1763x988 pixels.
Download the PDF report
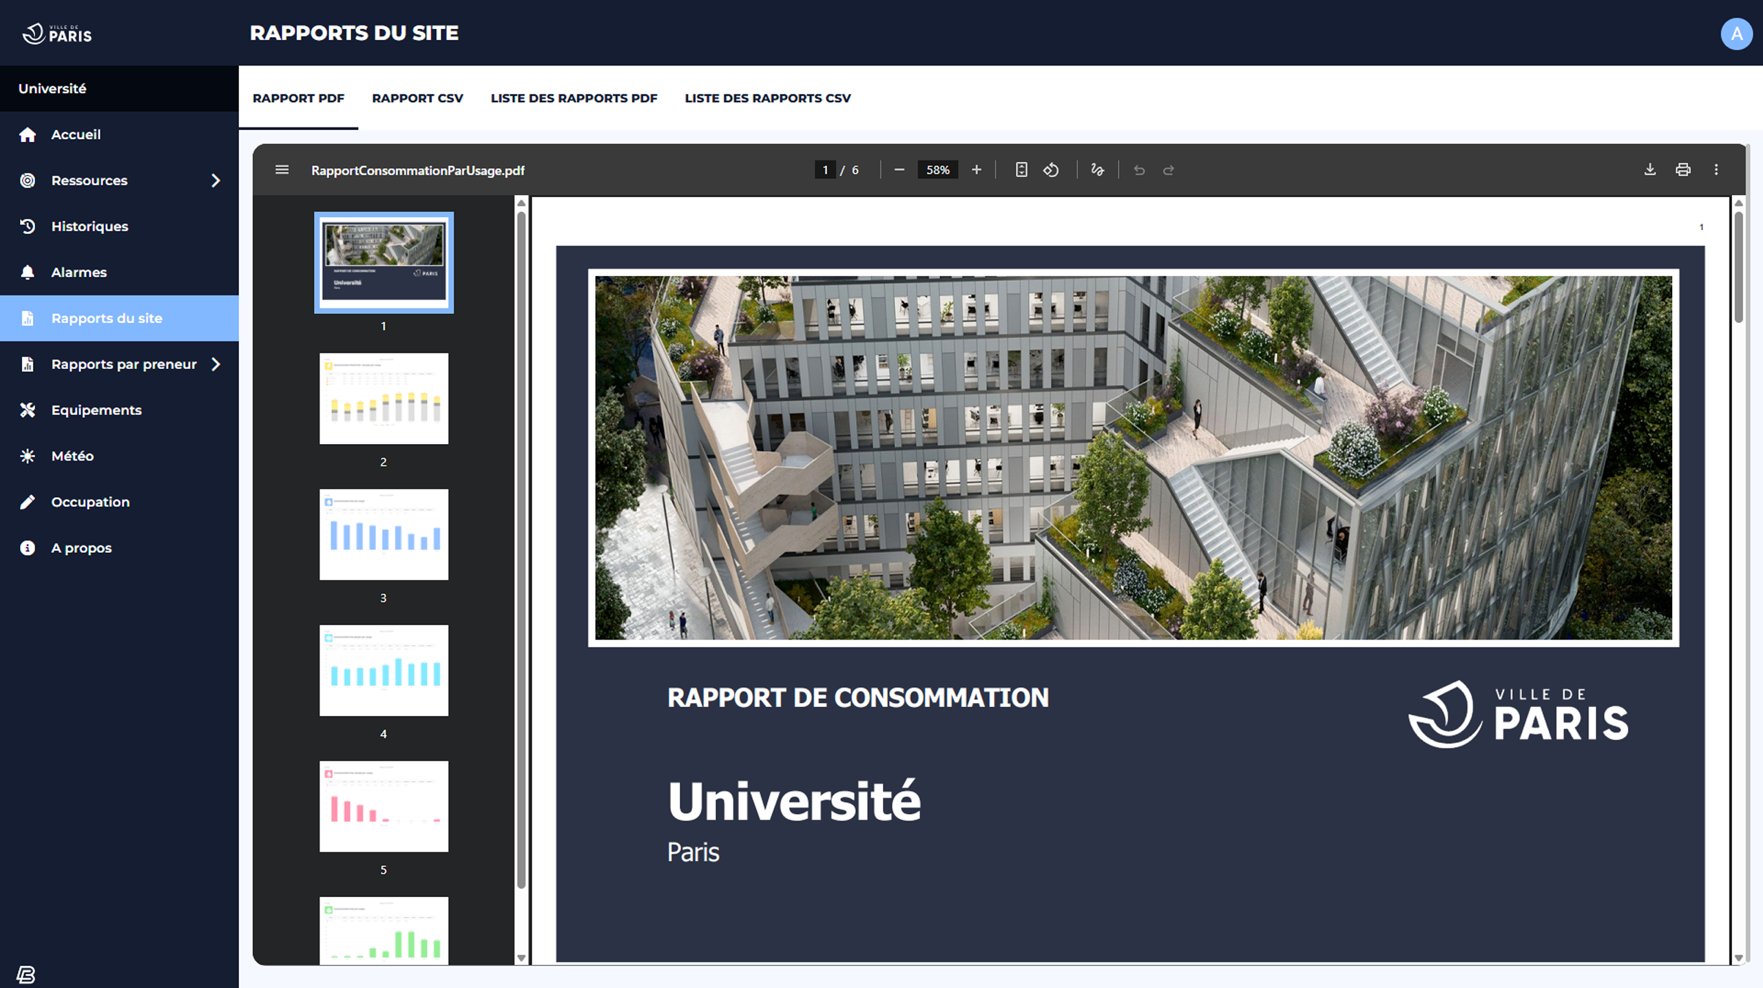click(x=1649, y=169)
